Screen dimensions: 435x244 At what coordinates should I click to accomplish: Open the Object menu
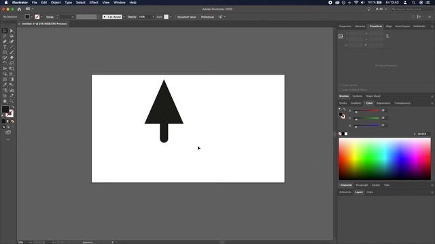click(x=56, y=3)
